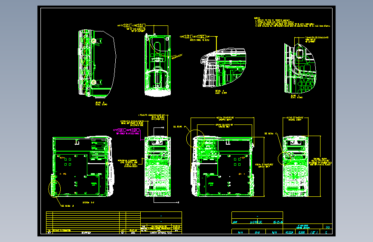Select the upper enlarged front view of the top of the tower
This screenshot has height=242, width=373.
click(x=158, y=65)
